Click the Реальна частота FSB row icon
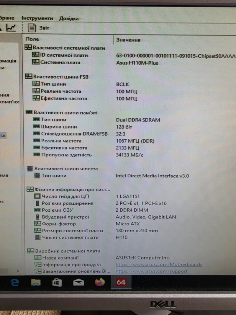This screenshot has height=315, width=236. point(36,91)
